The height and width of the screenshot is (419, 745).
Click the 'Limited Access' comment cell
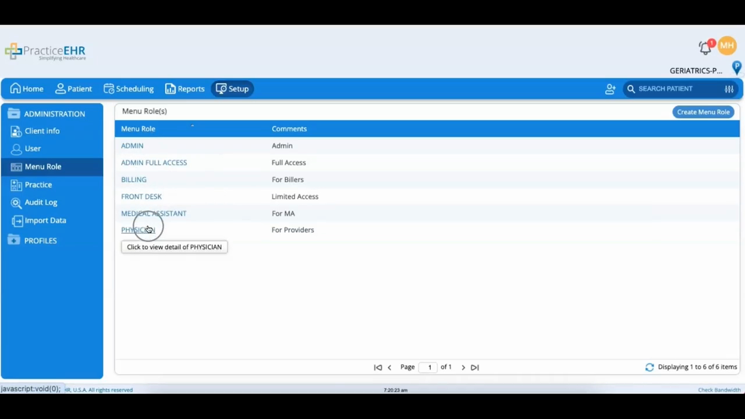pos(295,196)
